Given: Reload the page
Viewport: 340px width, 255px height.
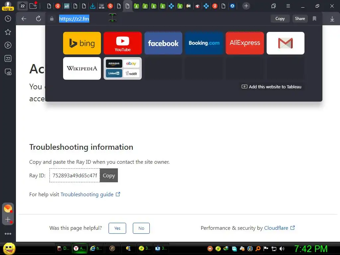Looking at the screenshot, I should (39, 19).
